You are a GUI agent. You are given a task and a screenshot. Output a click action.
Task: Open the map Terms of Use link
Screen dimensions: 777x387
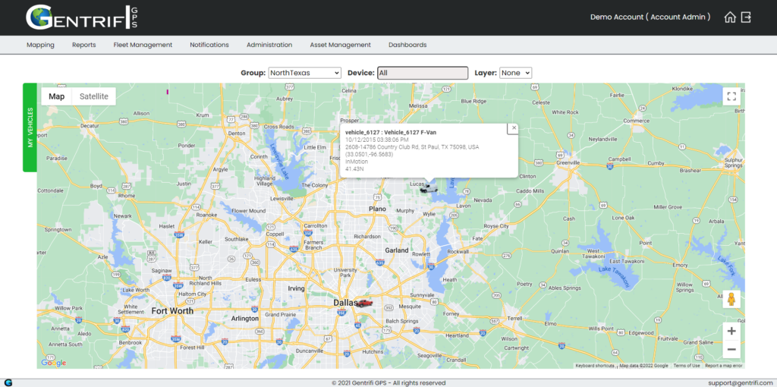[x=686, y=366]
